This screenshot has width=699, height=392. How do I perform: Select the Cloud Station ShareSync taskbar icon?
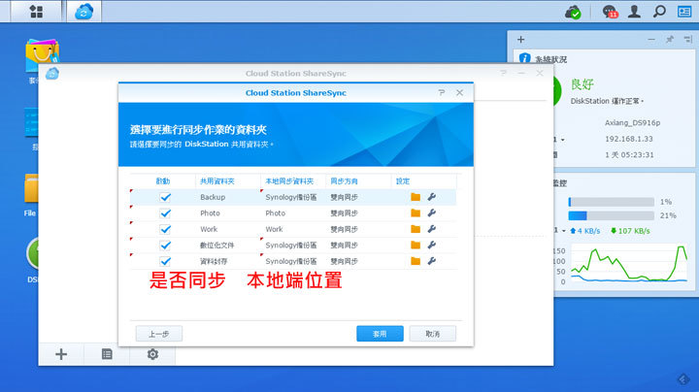click(83, 12)
